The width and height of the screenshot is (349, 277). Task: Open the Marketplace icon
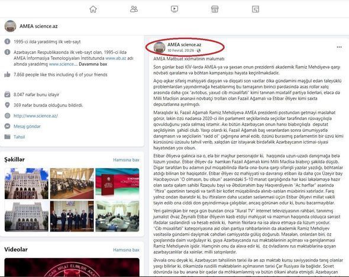[215, 9]
